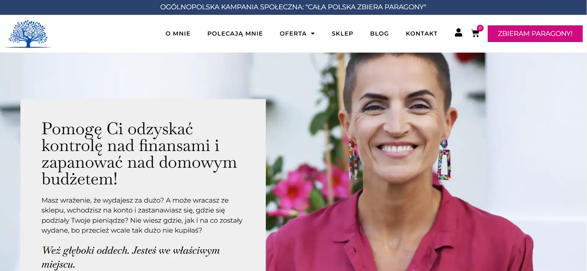The height and width of the screenshot is (271, 587).
Task: Navigate to SKLEP
Action: tap(342, 33)
